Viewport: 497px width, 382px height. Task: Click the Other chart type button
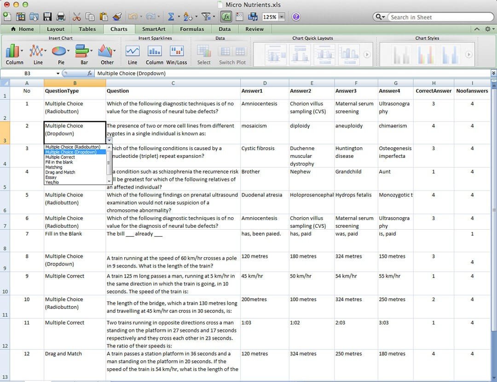[x=107, y=54]
